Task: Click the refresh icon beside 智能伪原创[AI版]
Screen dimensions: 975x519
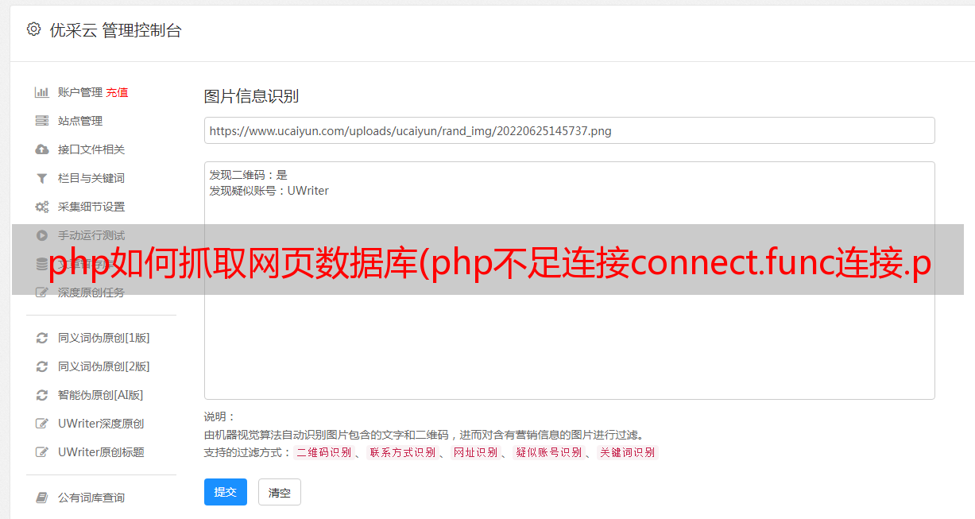Action: [42, 395]
